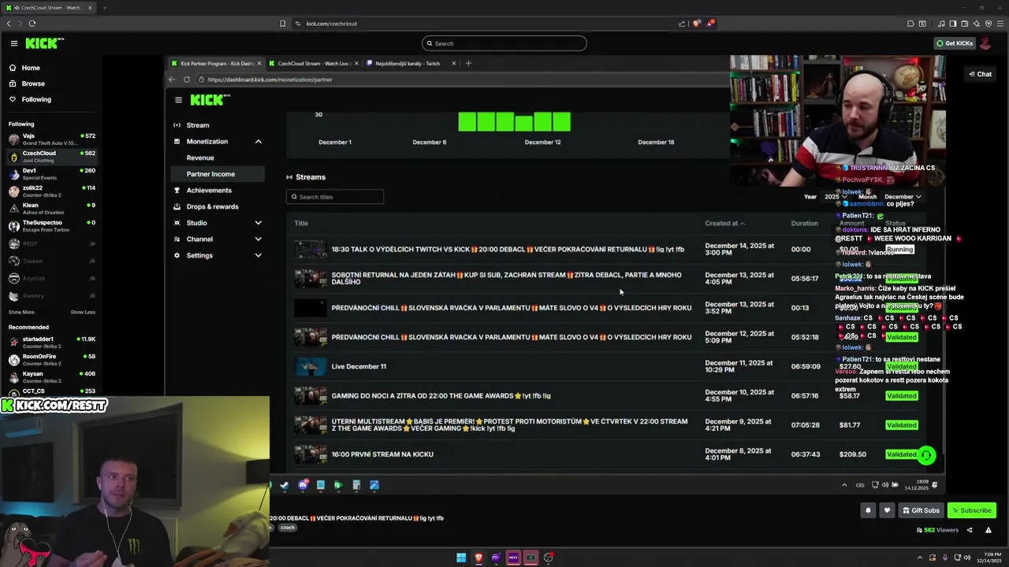Open the Vajs channel in Following
Image resolution: width=1009 pixels, height=567 pixels.
[51, 139]
